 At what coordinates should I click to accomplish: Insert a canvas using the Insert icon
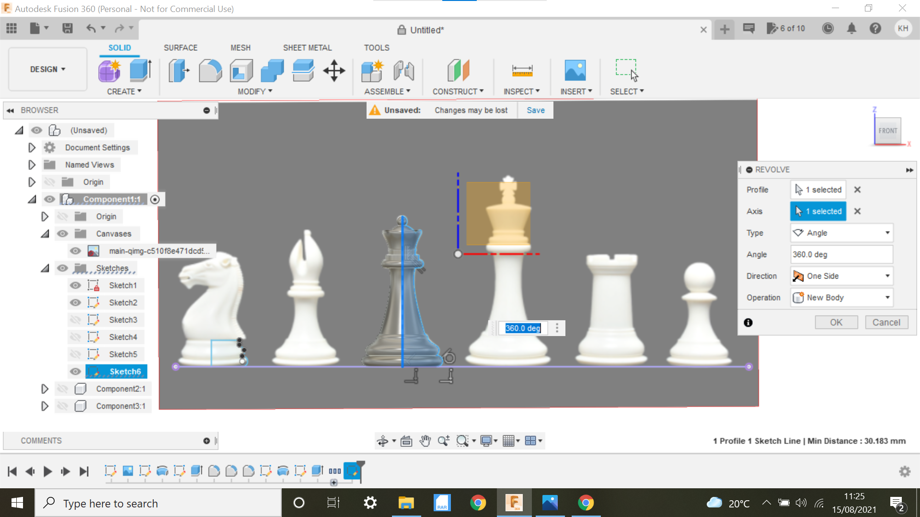[x=576, y=70]
